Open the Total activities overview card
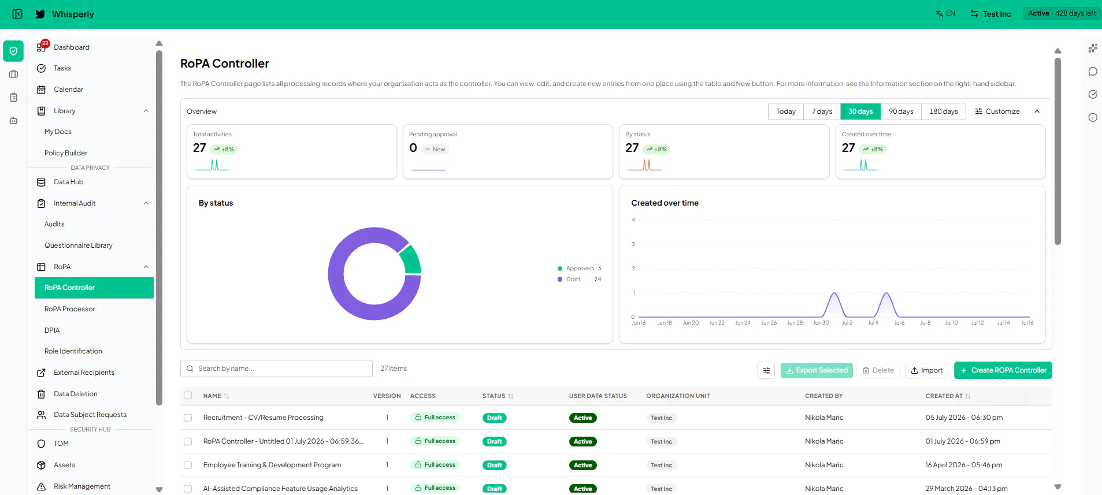 292,152
